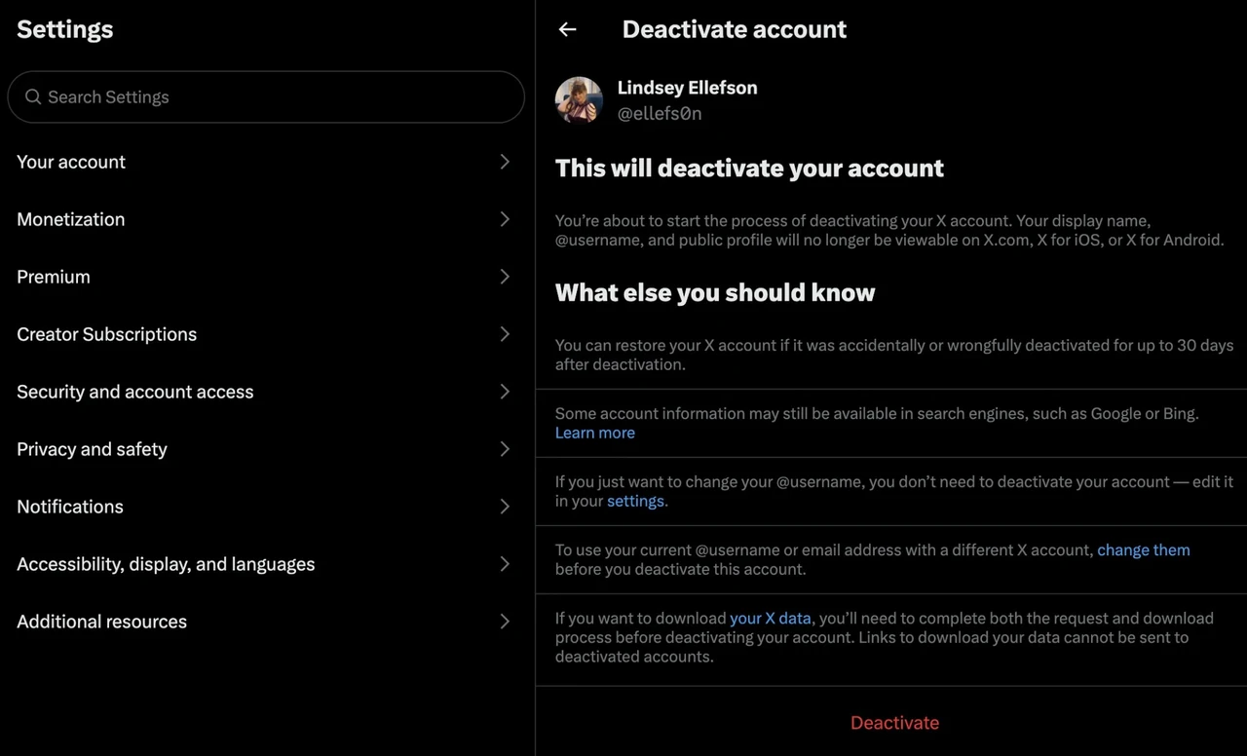Click the Creator Subscriptions chevron arrow
1247x756 pixels.
(x=505, y=334)
